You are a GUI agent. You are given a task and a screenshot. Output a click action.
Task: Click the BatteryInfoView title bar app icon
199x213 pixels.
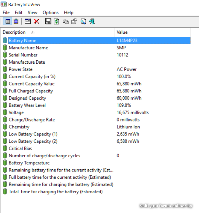click(4, 4)
